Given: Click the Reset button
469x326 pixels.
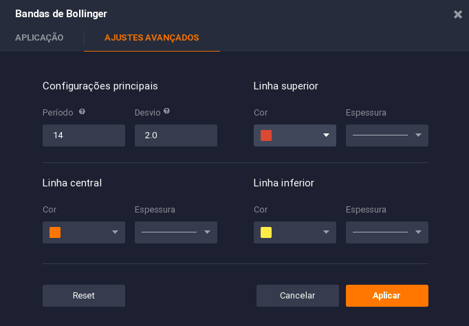Looking at the screenshot, I should [84, 296].
